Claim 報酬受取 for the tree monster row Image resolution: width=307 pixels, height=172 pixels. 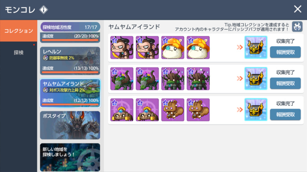pyautogui.click(x=285, y=83)
